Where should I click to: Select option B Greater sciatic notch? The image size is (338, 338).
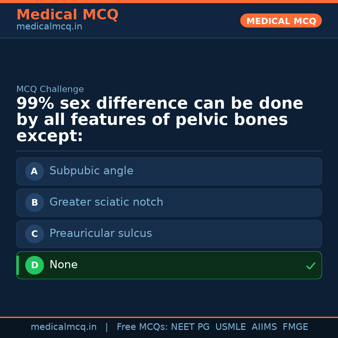169,202
